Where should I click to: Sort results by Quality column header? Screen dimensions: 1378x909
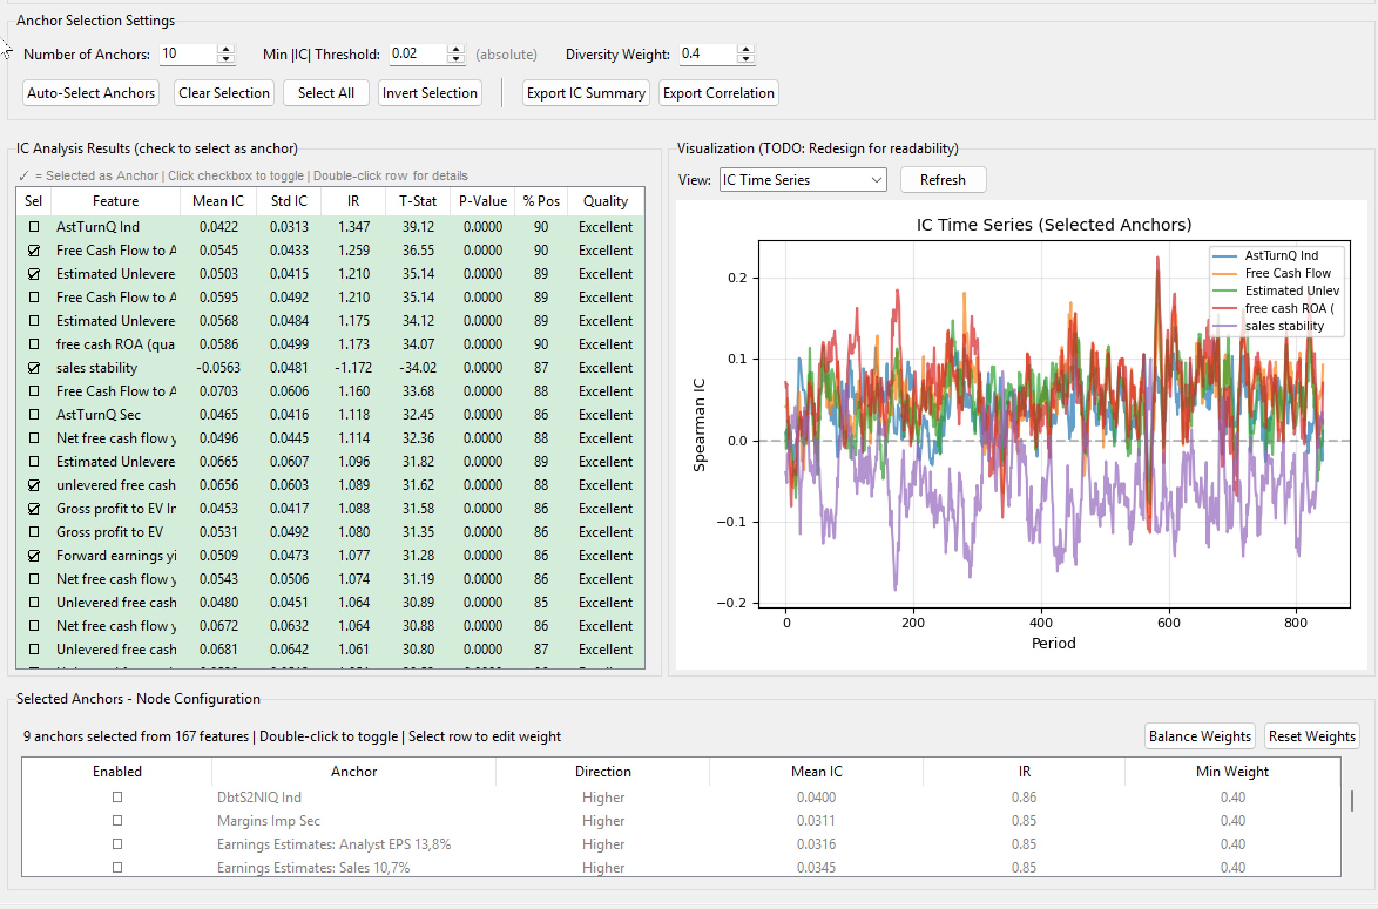coord(605,201)
